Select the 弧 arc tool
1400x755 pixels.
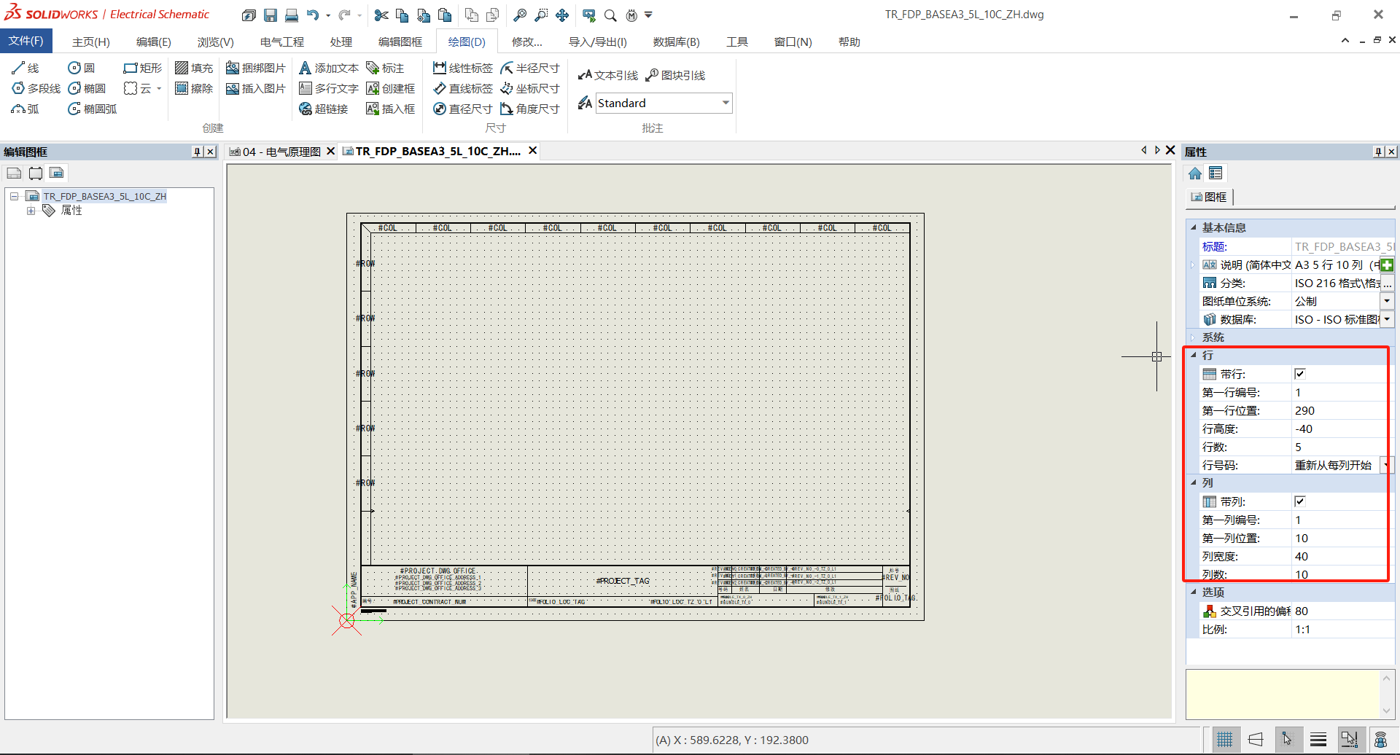click(x=26, y=109)
